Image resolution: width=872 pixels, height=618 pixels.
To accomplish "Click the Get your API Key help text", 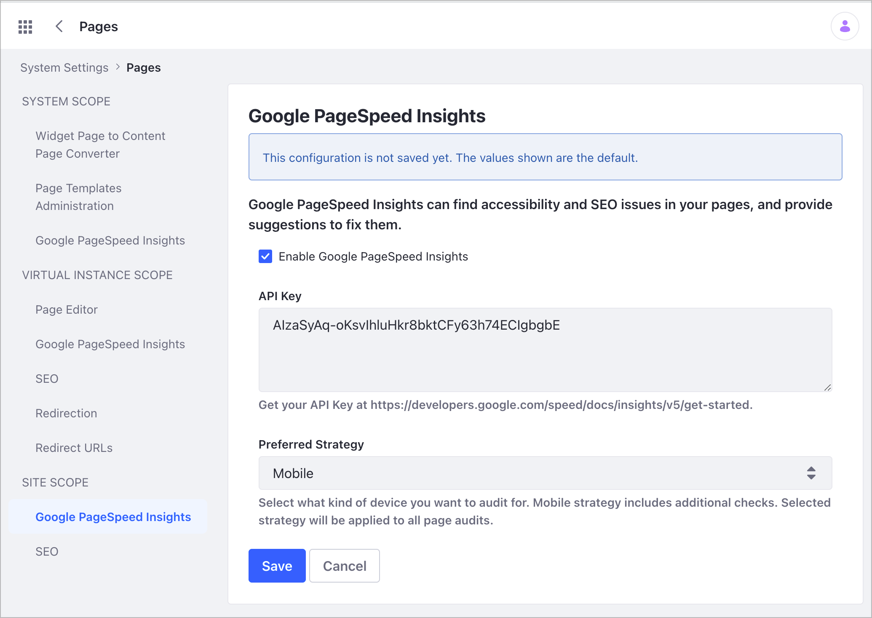I will point(506,405).
